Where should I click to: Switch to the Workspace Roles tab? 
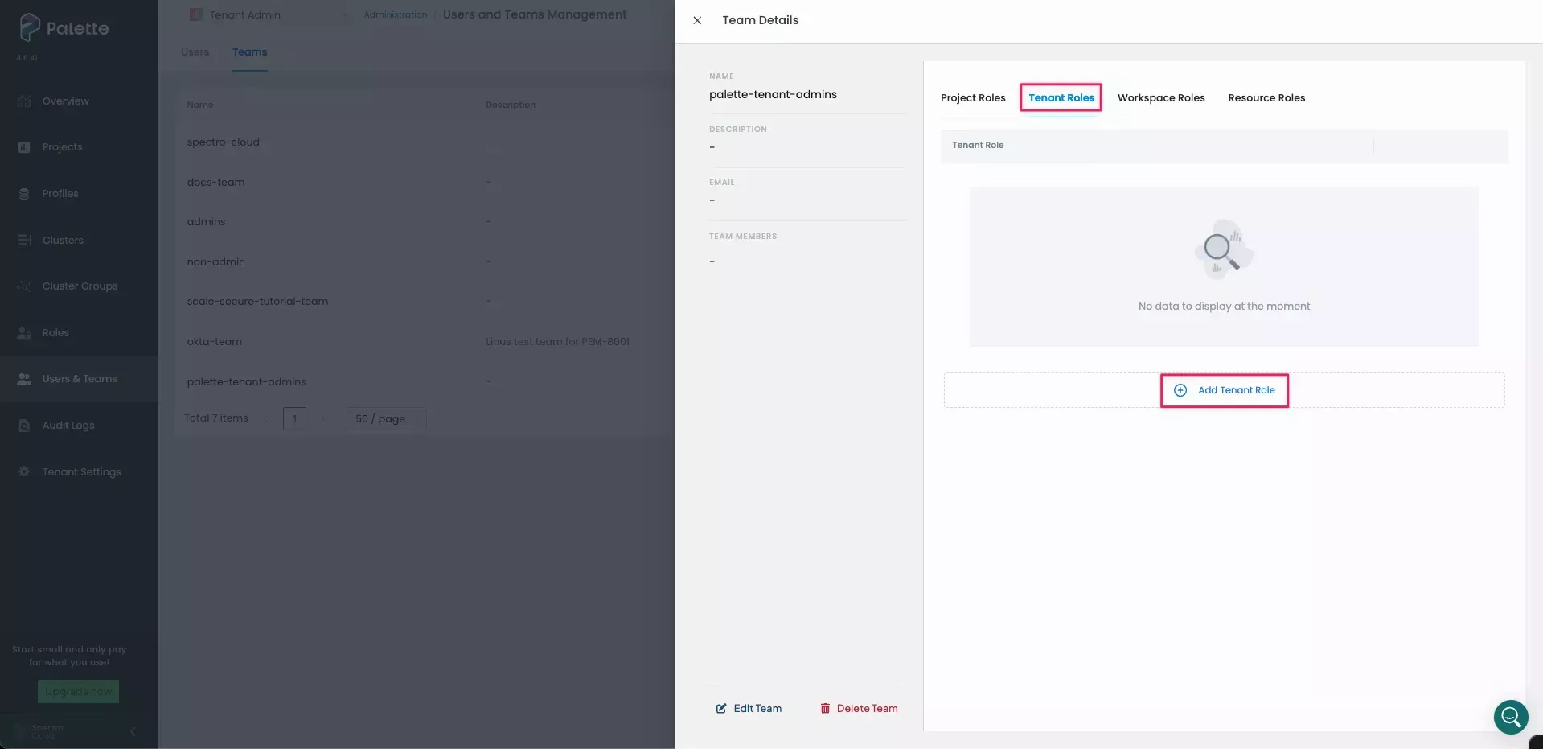[x=1160, y=98]
